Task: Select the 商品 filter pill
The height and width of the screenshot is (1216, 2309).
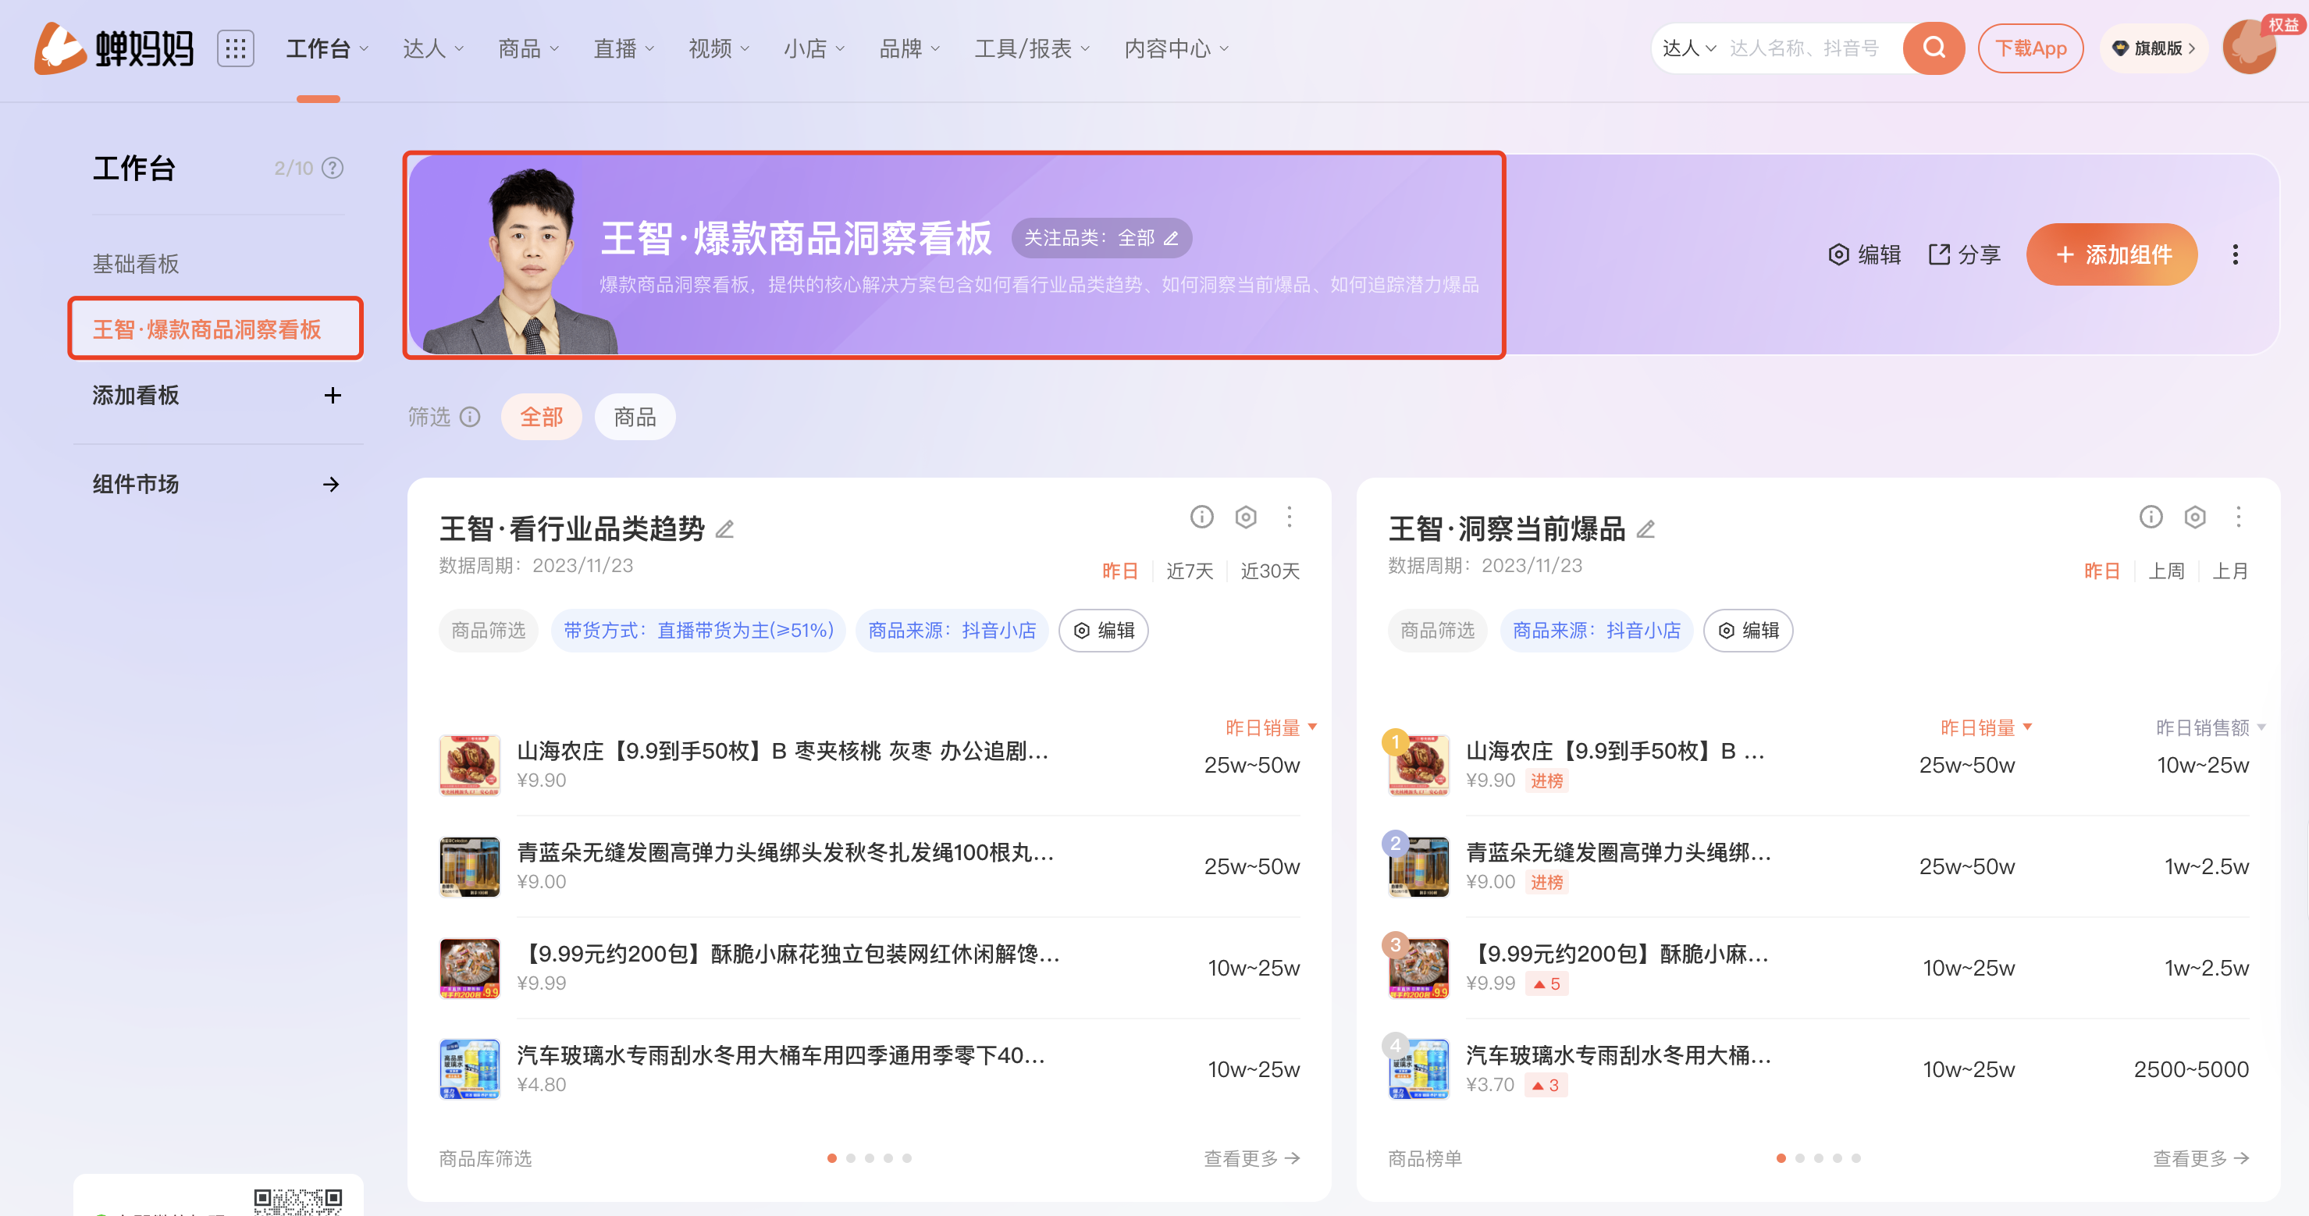Action: click(x=635, y=417)
